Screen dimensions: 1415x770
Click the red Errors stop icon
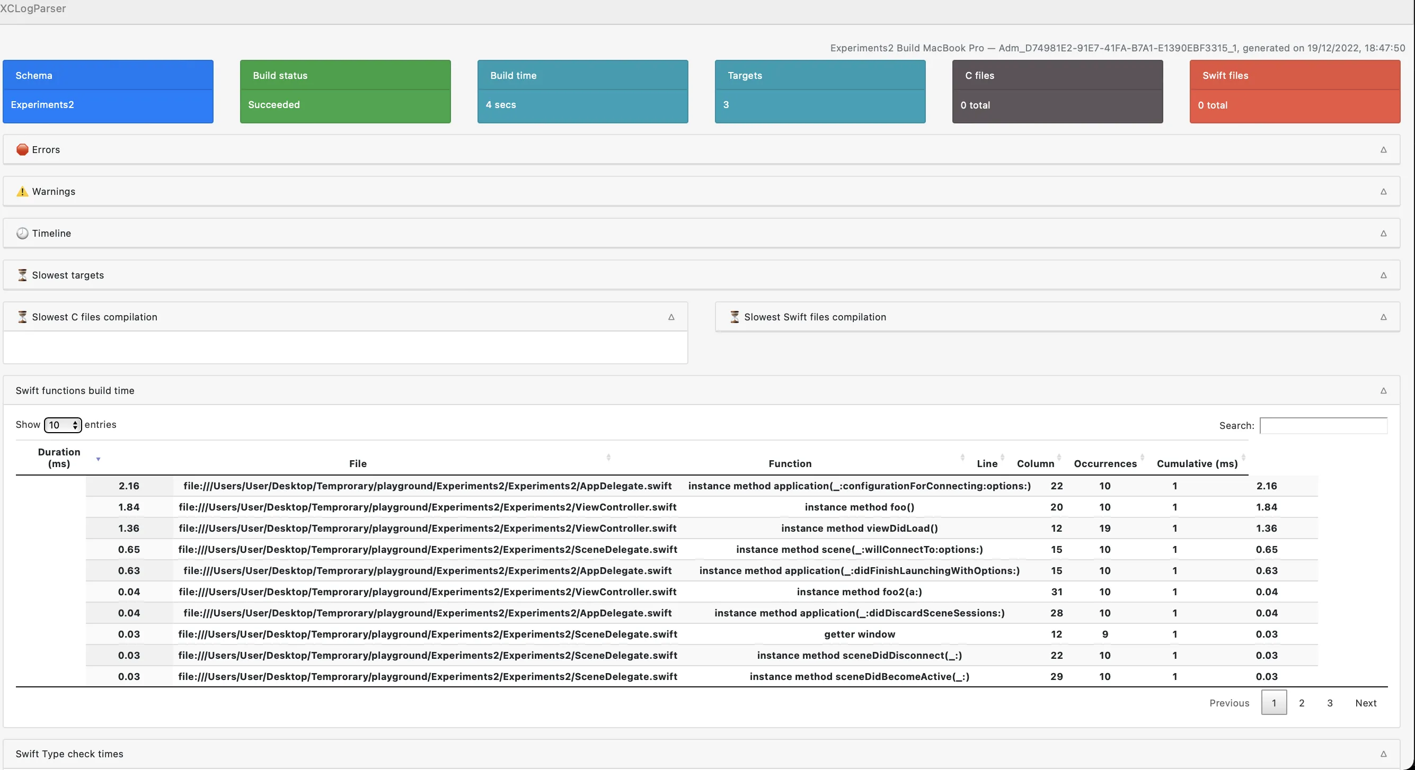click(22, 150)
